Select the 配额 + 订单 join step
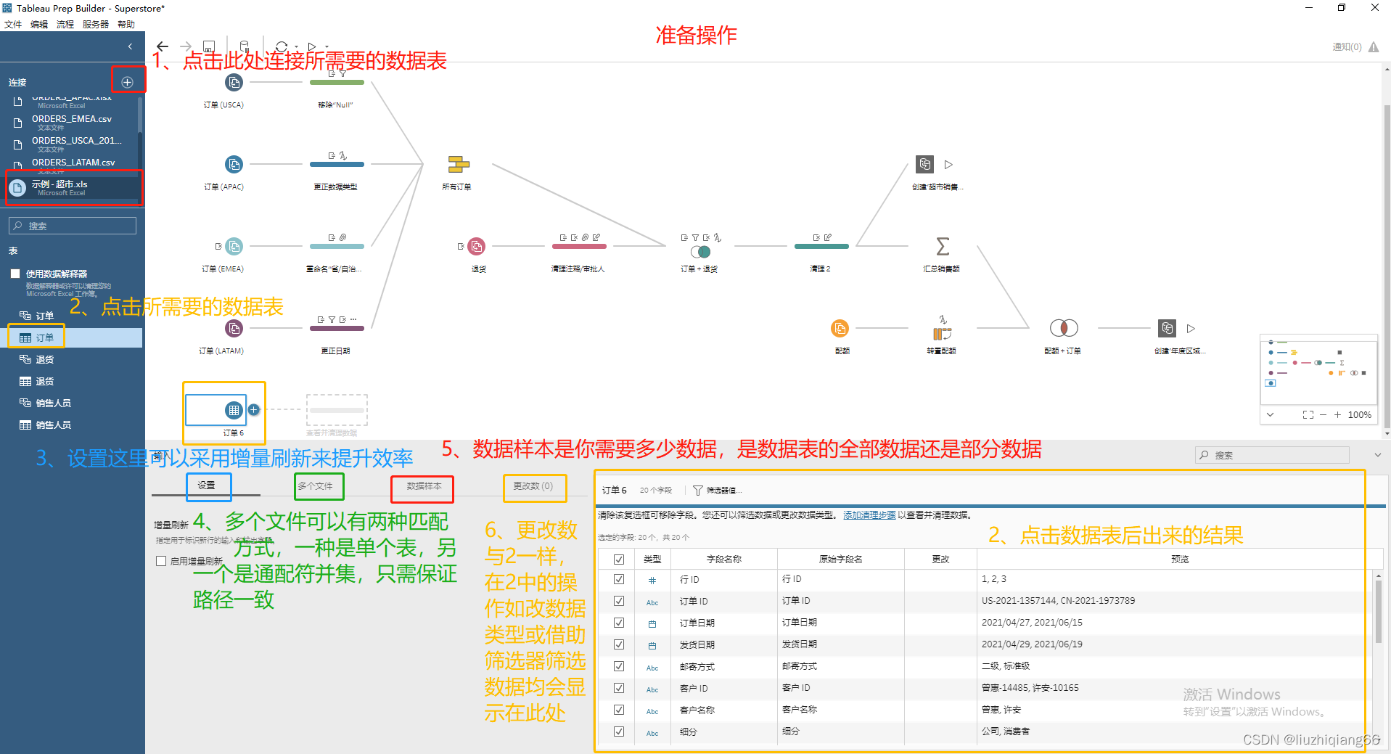 click(x=1064, y=328)
